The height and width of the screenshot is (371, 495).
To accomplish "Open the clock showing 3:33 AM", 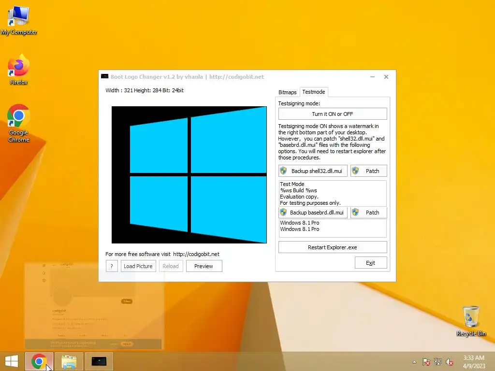I will [x=474, y=362].
